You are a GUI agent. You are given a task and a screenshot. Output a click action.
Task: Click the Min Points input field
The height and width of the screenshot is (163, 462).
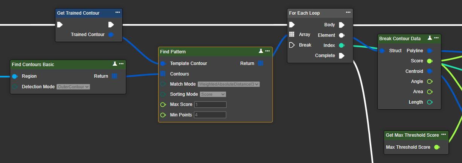(210, 115)
